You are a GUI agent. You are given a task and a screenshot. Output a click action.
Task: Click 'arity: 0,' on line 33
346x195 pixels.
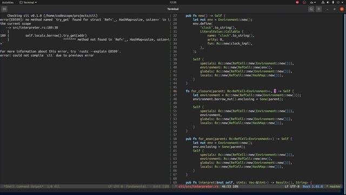(x=215, y=40)
